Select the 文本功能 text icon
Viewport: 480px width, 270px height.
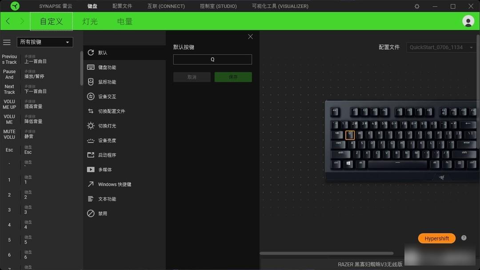(x=91, y=199)
